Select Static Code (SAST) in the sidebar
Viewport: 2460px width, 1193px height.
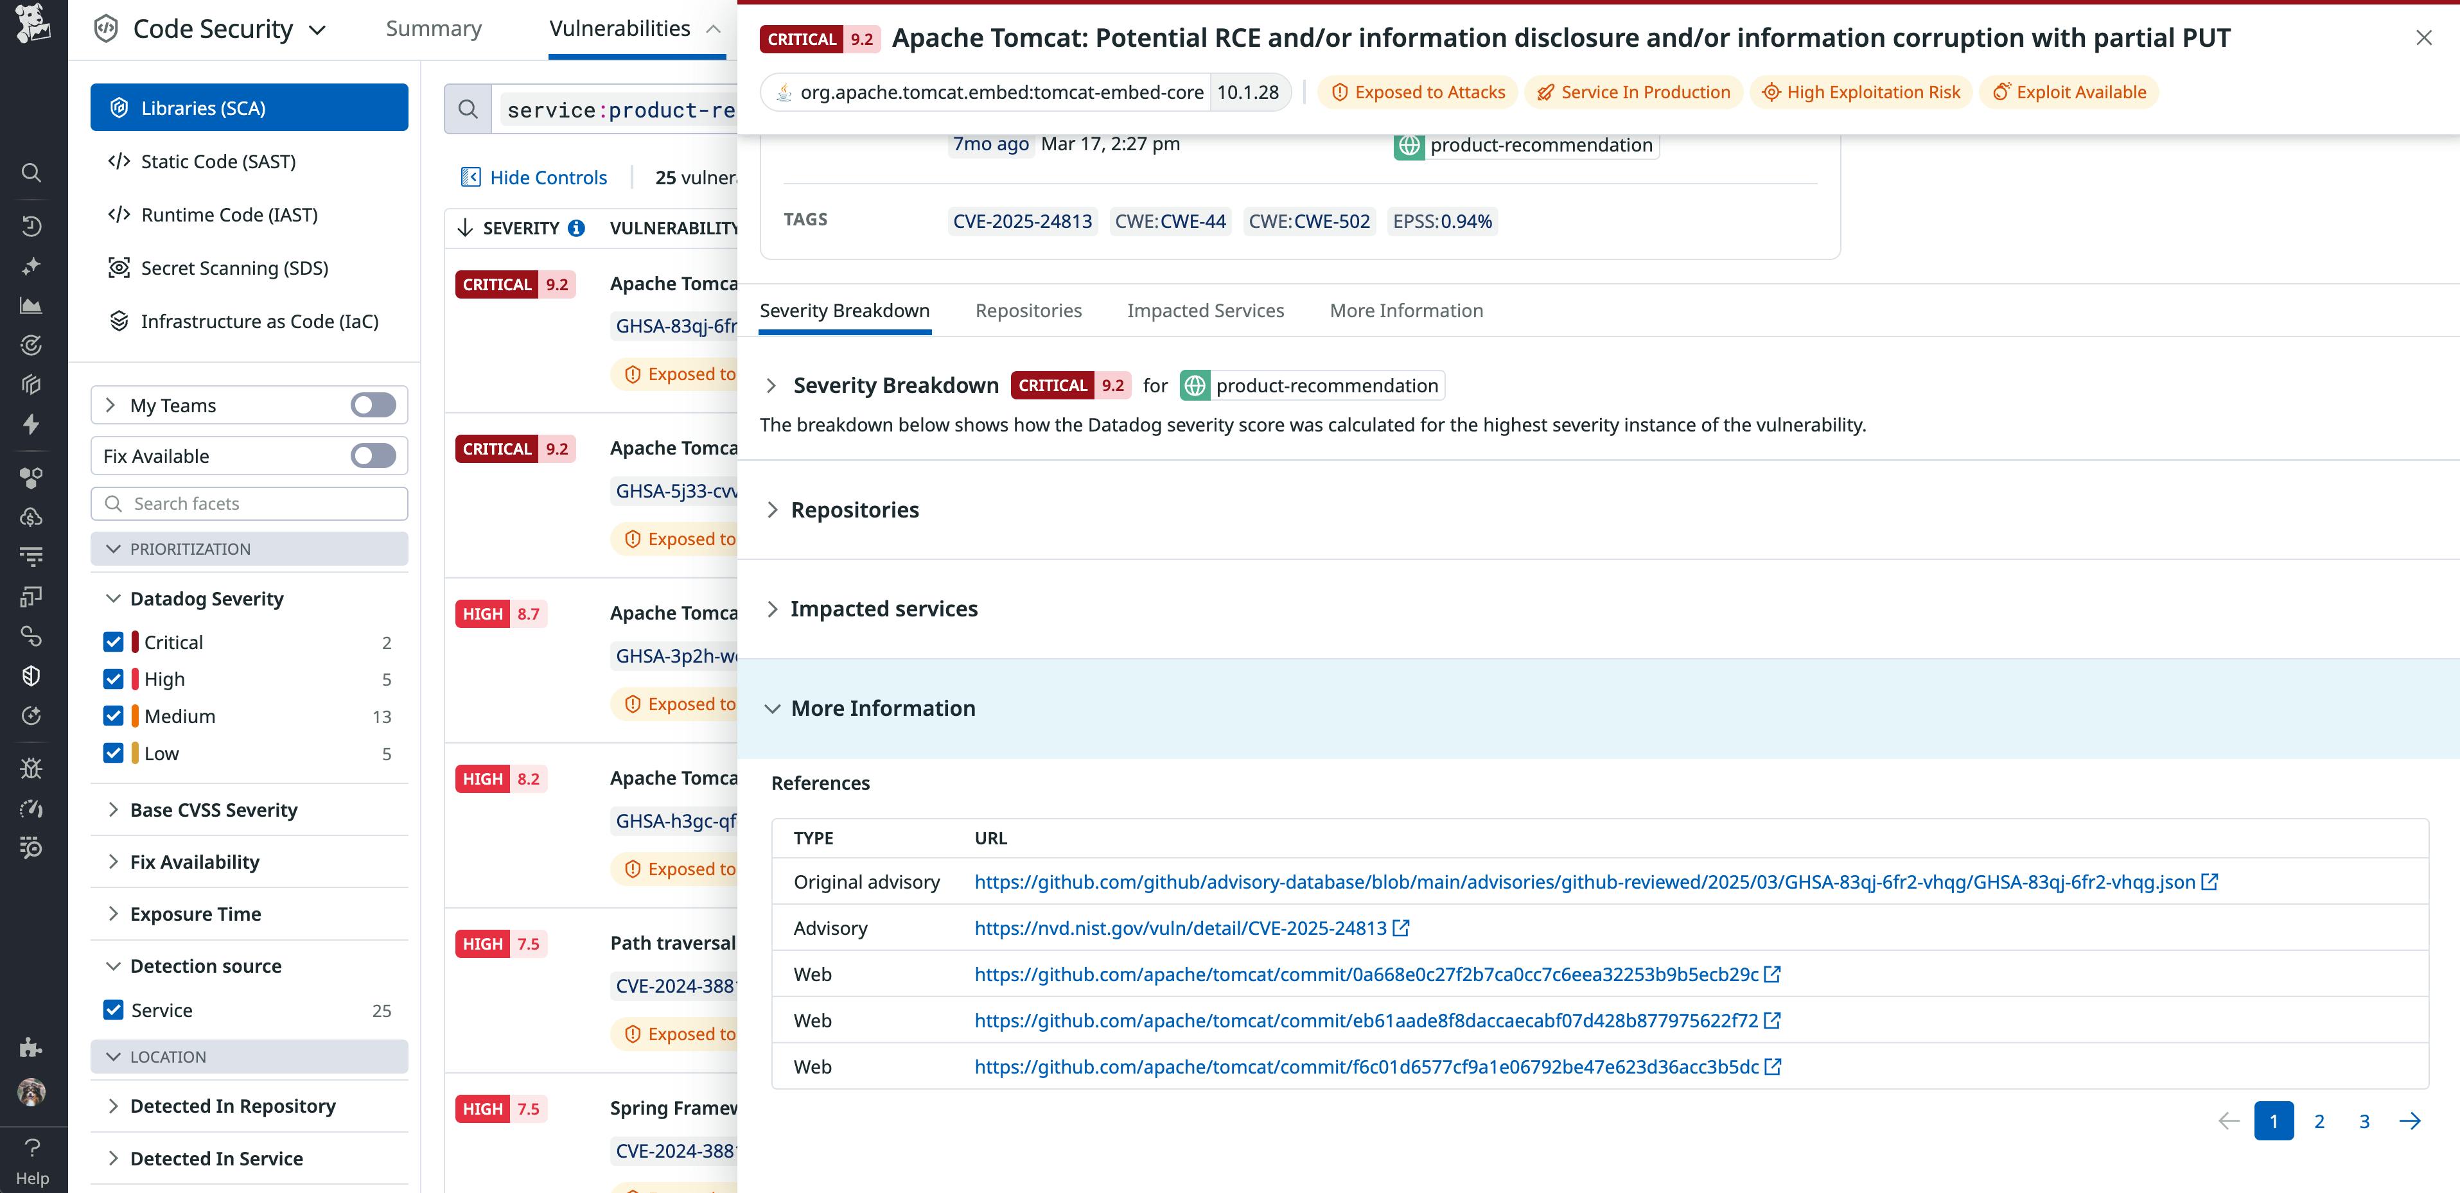[x=218, y=161]
